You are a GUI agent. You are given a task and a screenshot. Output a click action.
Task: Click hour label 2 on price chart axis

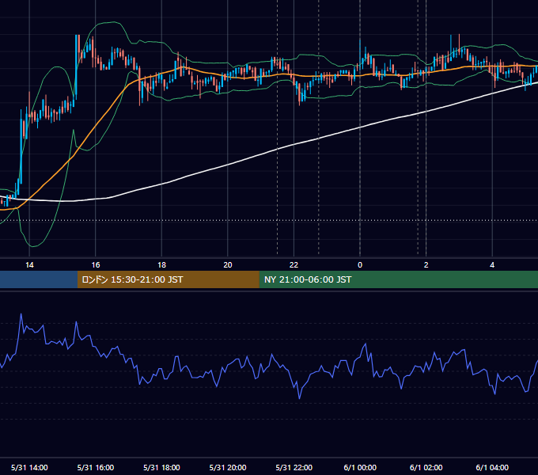pos(426,265)
